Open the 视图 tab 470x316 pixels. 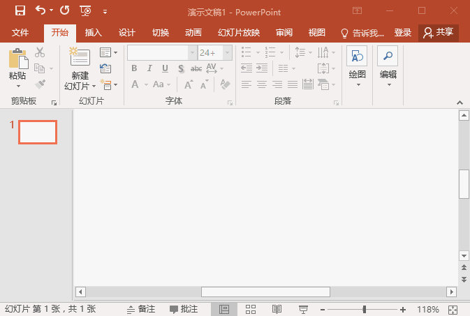tap(317, 32)
